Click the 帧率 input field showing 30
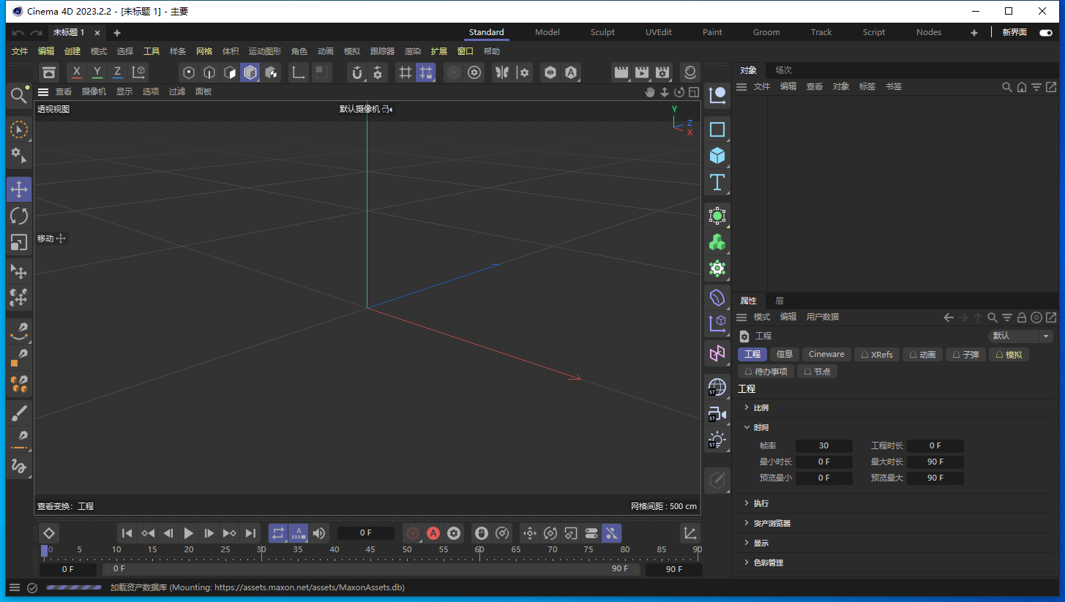 coord(824,445)
